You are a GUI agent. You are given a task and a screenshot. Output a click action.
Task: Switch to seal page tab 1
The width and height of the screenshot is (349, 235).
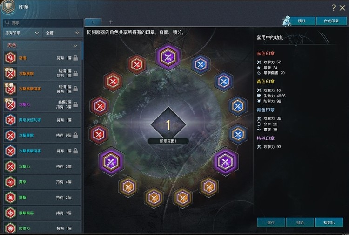click(93, 22)
